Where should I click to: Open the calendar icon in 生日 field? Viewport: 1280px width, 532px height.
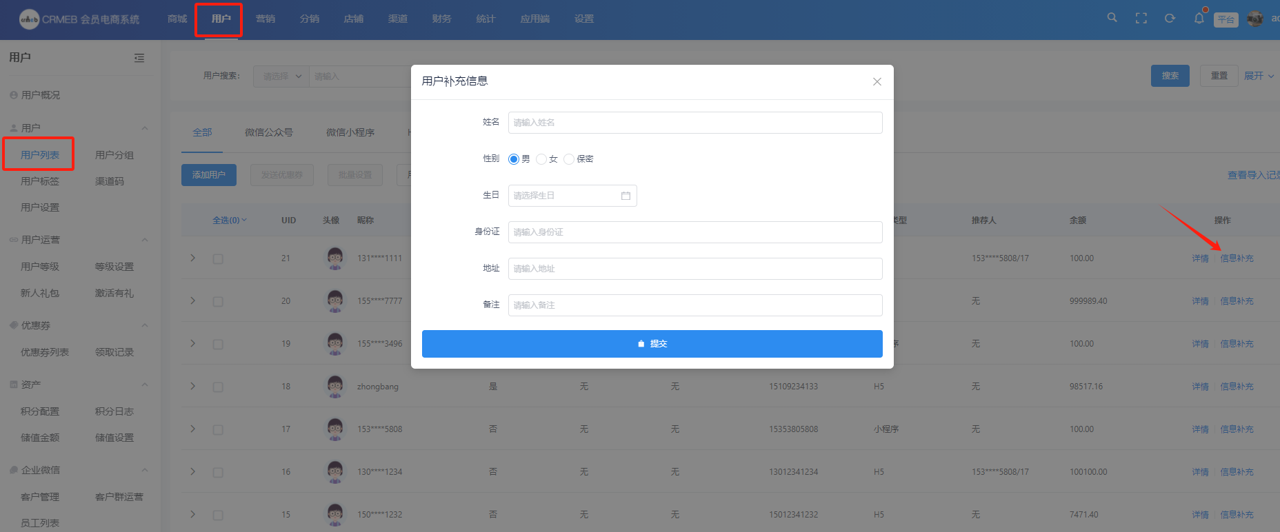pos(626,196)
